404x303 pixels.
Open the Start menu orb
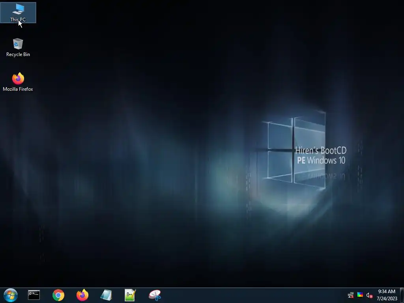click(11, 295)
